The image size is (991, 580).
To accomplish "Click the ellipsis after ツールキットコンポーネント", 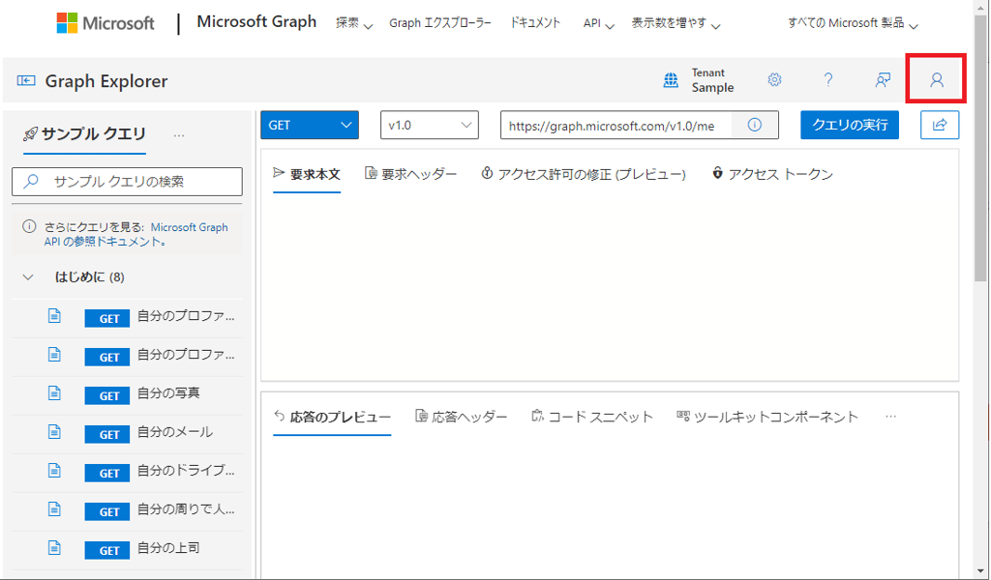I will click(890, 417).
